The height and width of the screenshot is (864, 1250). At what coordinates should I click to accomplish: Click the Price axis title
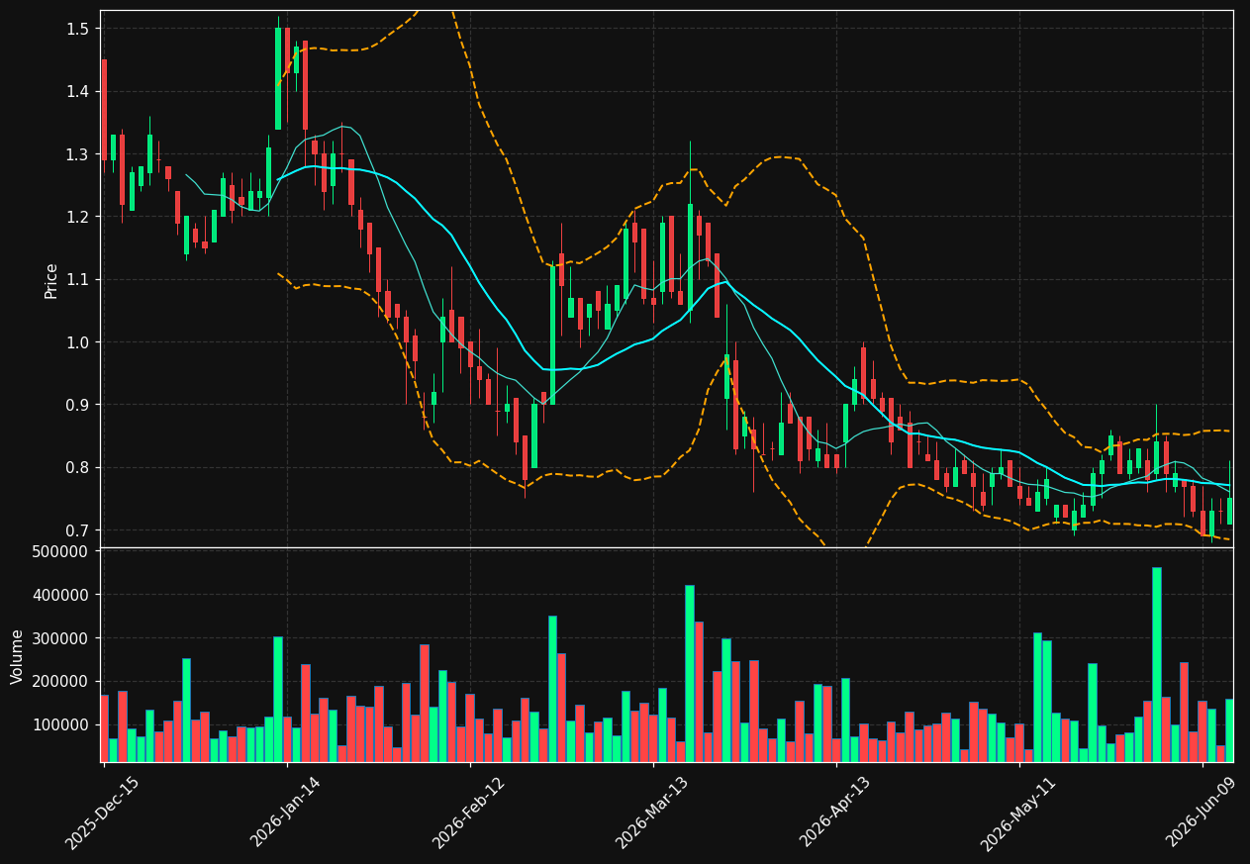(x=51, y=280)
